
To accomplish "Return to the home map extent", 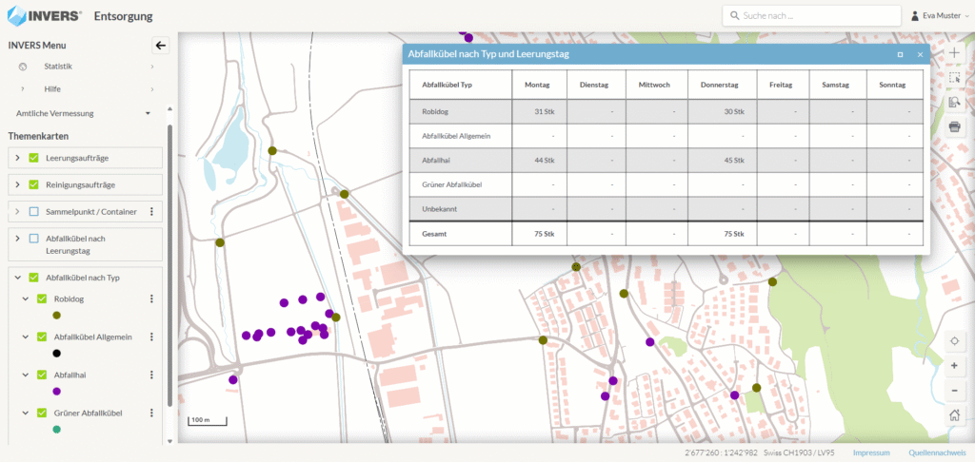I will point(954,415).
